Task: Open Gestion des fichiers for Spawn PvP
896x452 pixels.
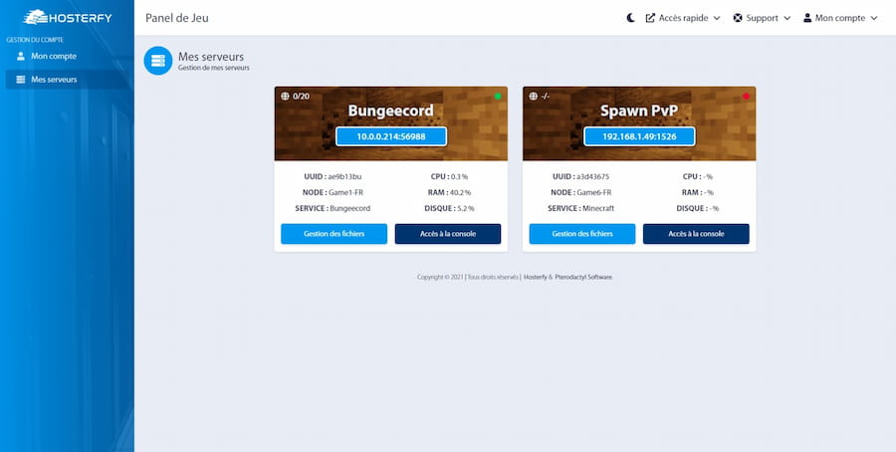Action: 581,233
